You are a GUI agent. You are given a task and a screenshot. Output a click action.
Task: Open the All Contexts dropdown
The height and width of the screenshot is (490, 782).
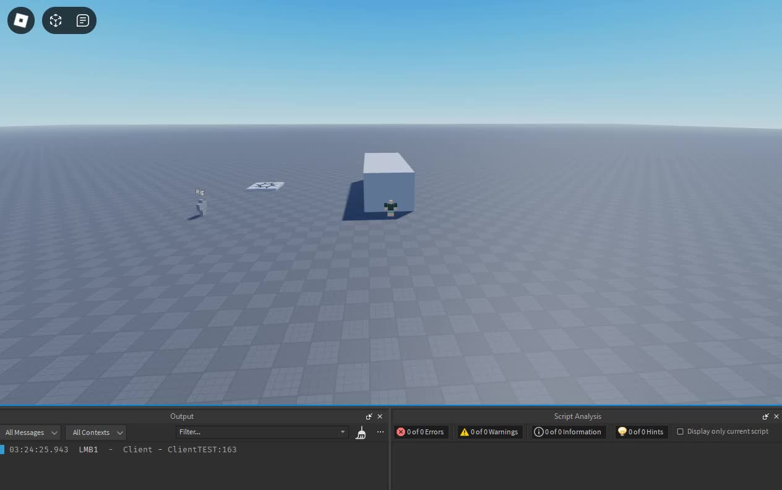pyautogui.click(x=96, y=432)
